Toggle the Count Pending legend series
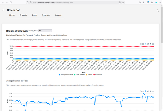Screen dimensions: 163x111 coord(79,75)
